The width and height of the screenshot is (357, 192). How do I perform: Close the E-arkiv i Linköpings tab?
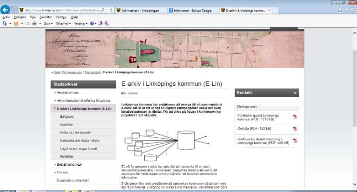point(269,10)
